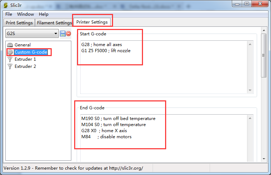Image resolution: width=271 pixels, height=175 pixels.
Task: Click the main page scrollbar thumb
Action: point(264,56)
